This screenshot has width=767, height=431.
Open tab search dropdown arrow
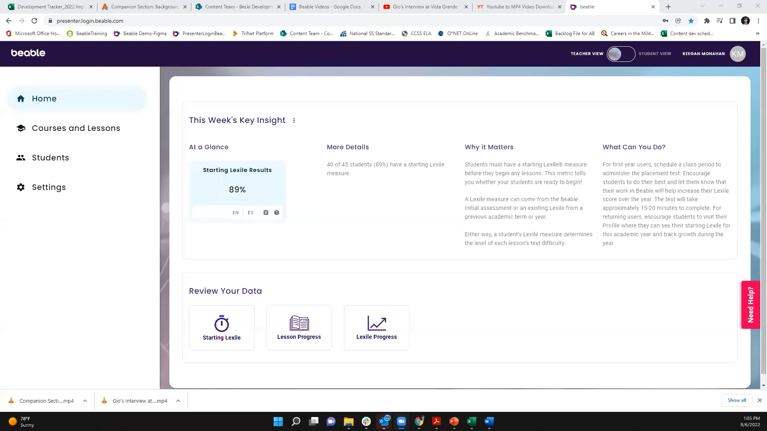click(x=703, y=6)
